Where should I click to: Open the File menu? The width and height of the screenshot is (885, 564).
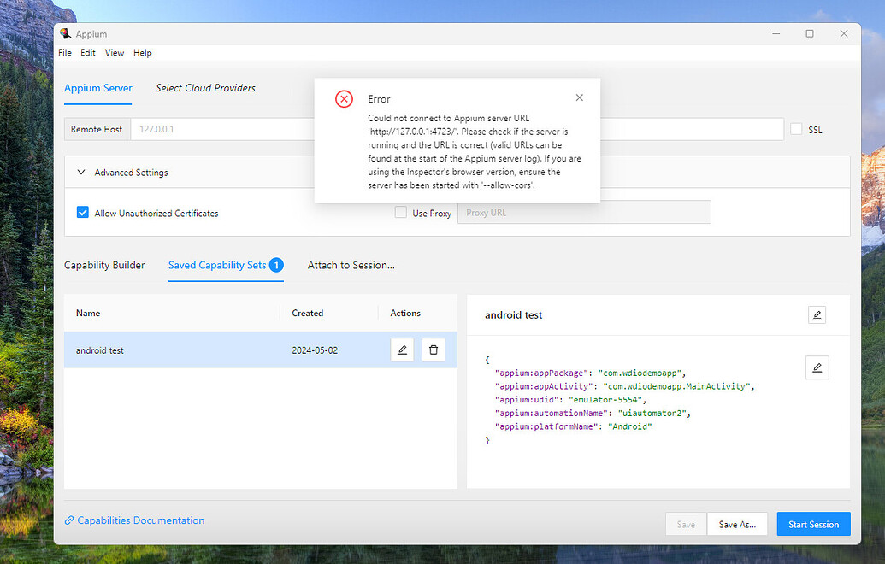coord(64,52)
